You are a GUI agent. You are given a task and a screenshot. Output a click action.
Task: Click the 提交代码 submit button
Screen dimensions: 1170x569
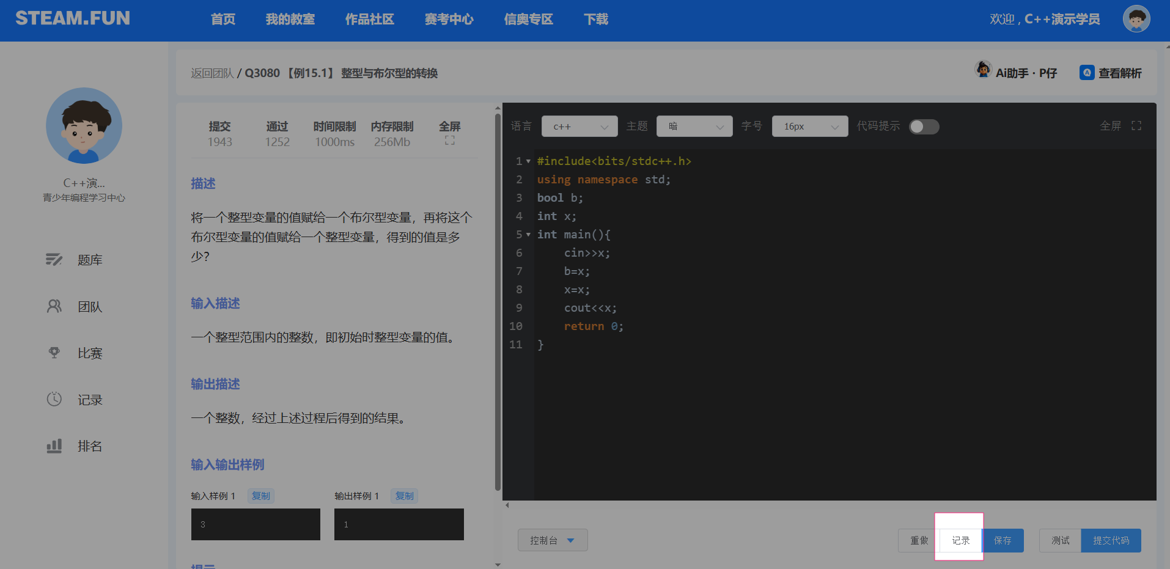(1110, 540)
